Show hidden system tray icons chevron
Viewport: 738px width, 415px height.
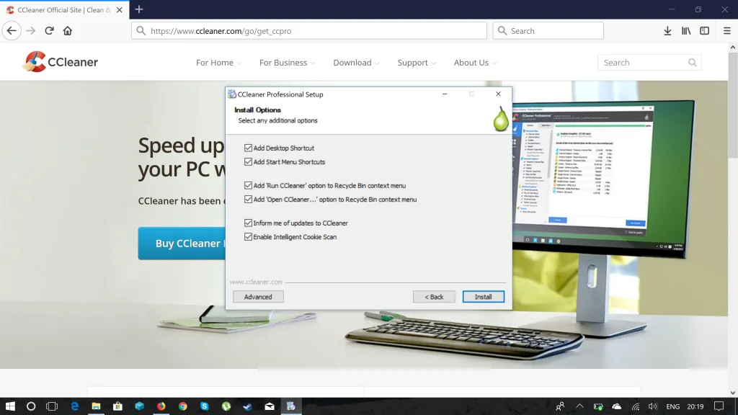(x=579, y=406)
